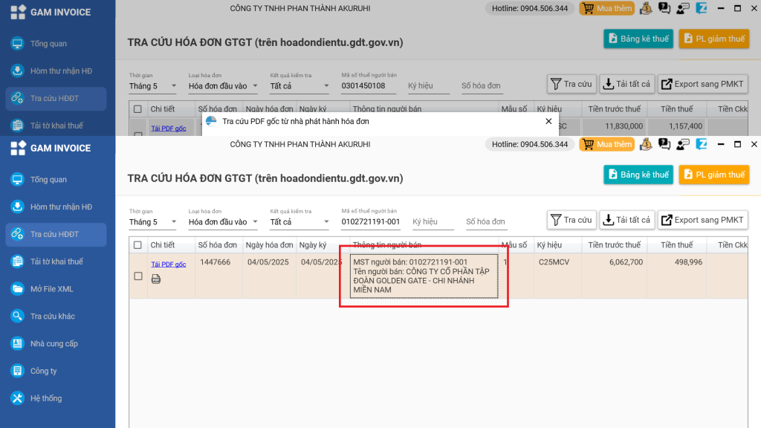The image size is (761, 428).
Task: Focus tax code field containing 0301450108
Action: (x=368, y=86)
